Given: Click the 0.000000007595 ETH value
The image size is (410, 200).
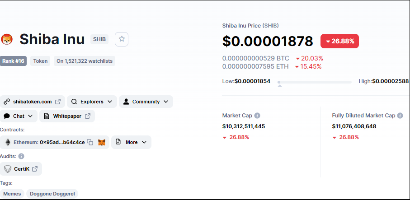Looking at the screenshot, I should [x=255, y=66].
